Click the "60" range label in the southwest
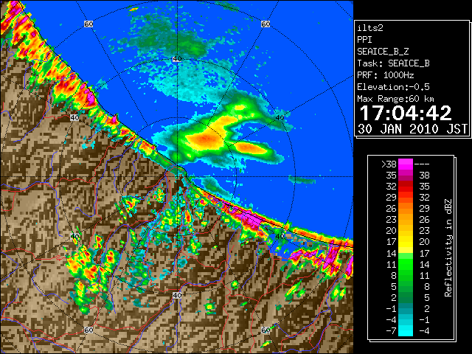472x354 pixels. click(88, 330)
